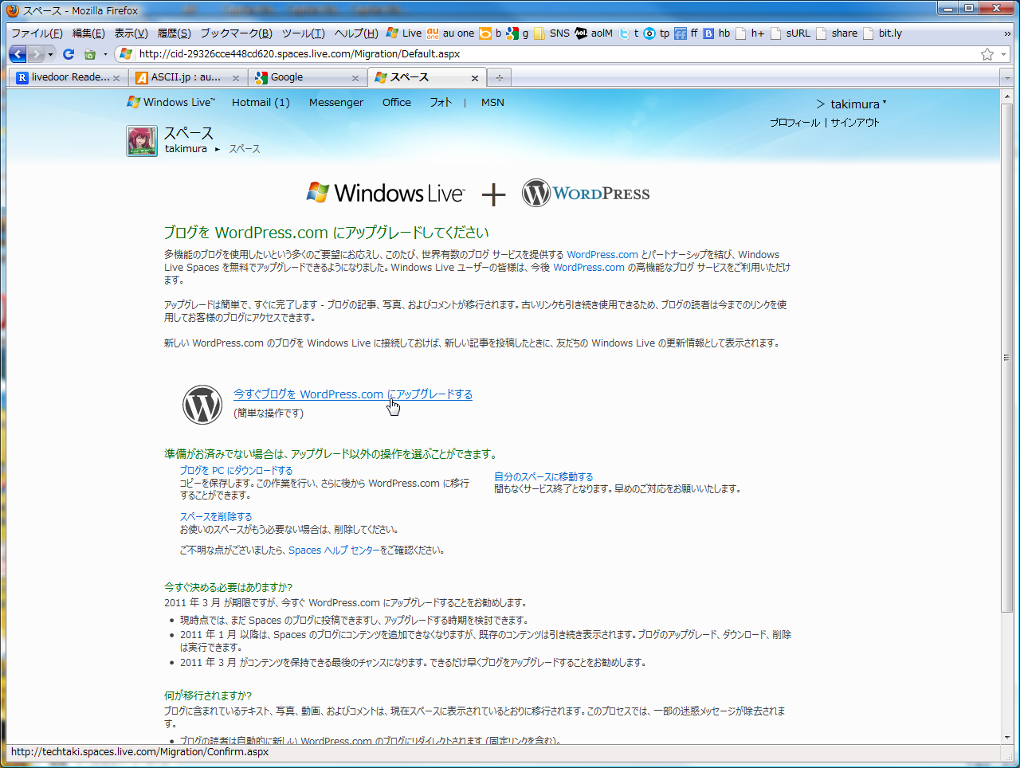The height and width of the screenshot is (768, 1020).
Task: Switch to the ASCII.jp tab
Action: [x=187, y=77]
